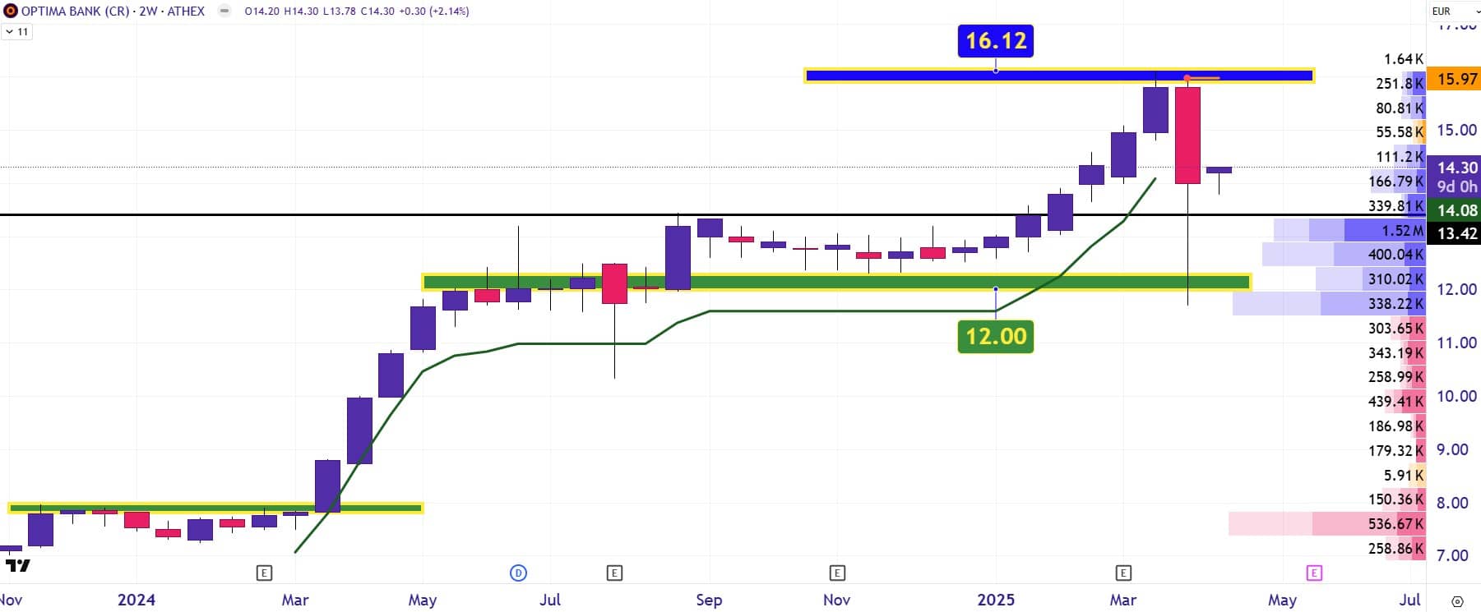Click the 7.00 price scale label
1481x612 pixels.
[1452, 555]
